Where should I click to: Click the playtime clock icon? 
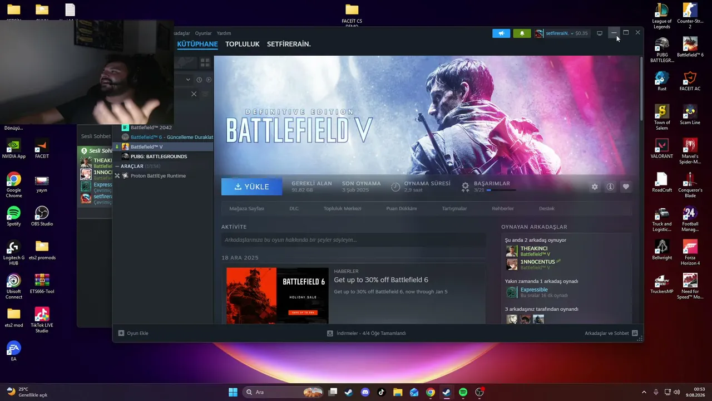point(395,187)
